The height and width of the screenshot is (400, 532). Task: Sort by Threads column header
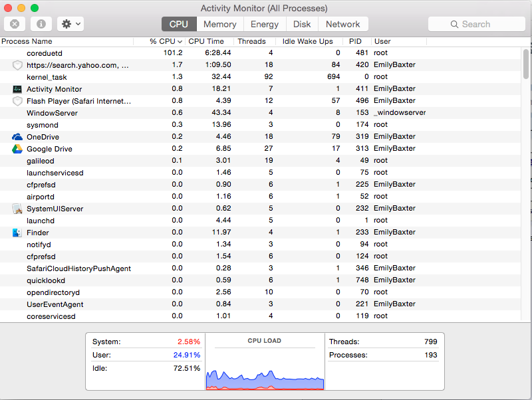click(x=255, y=41)
